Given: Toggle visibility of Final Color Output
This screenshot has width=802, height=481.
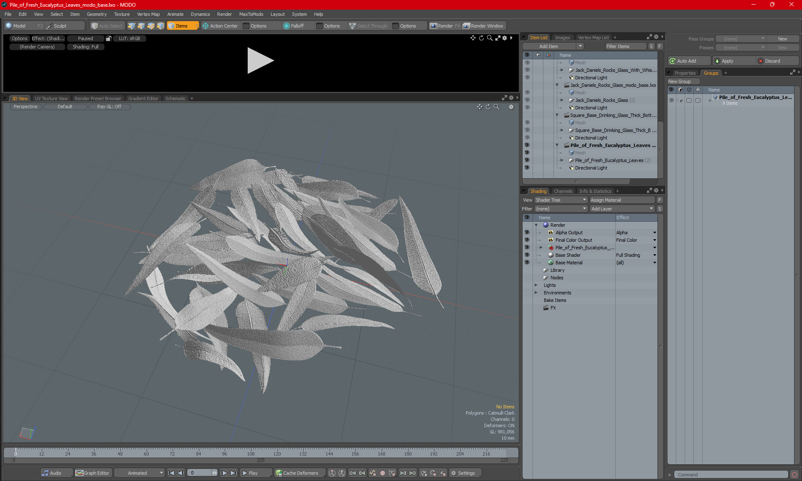Looking at the screenshot, I should [x=527, y=240].
